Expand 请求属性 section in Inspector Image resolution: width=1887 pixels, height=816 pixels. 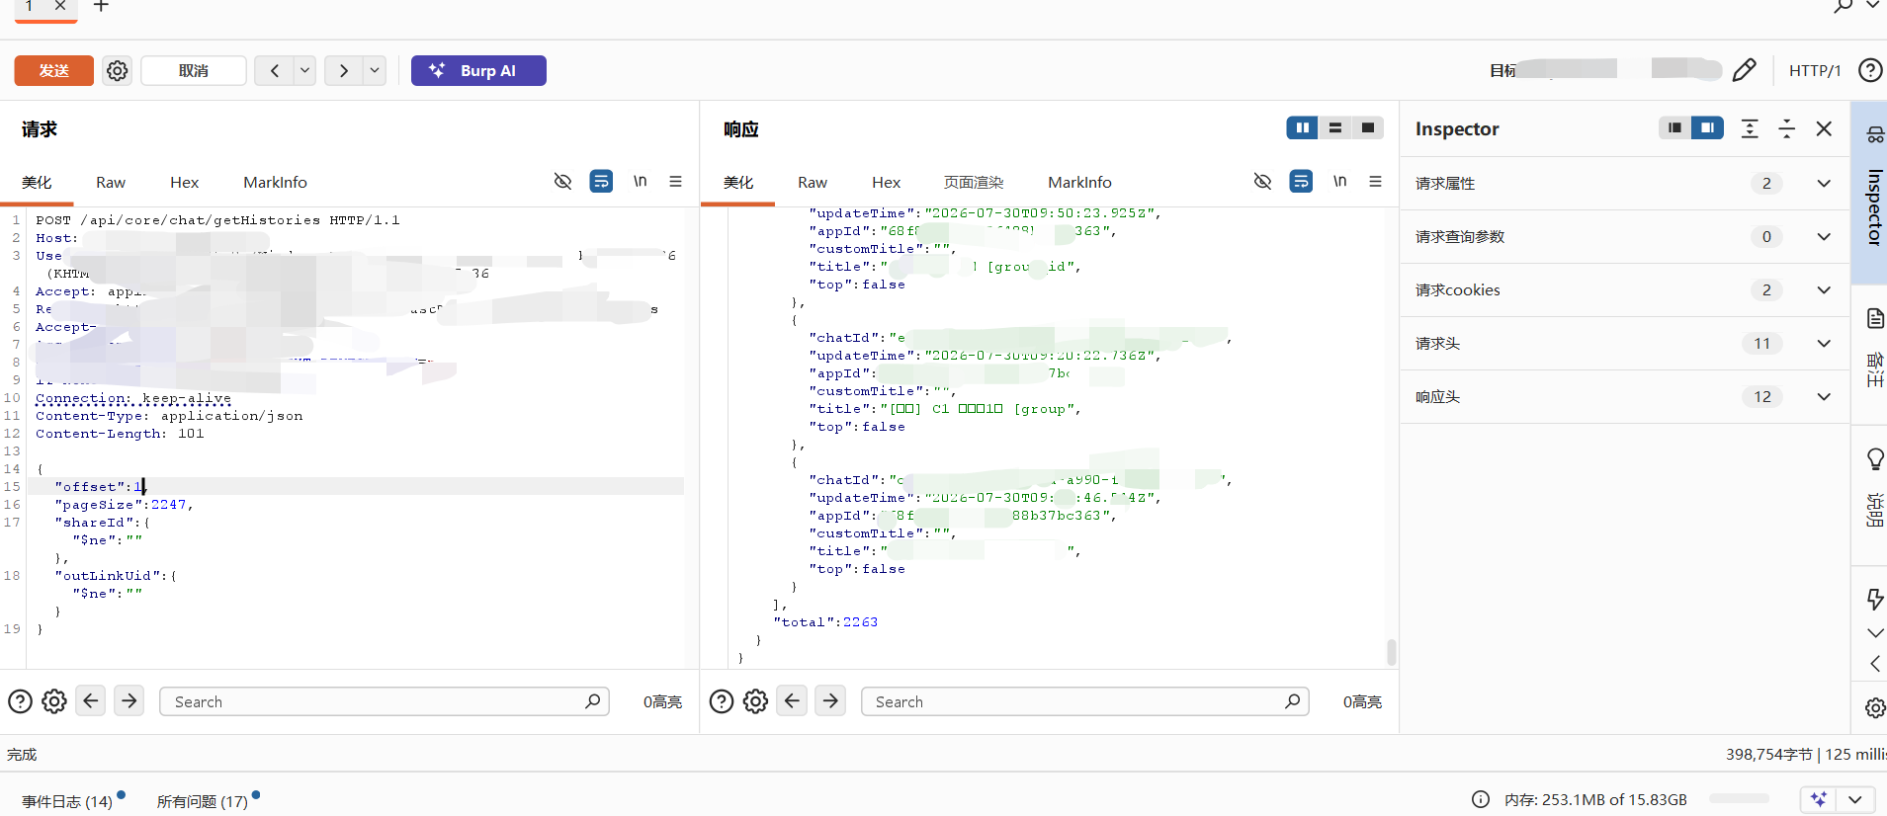click(1824, 184)
